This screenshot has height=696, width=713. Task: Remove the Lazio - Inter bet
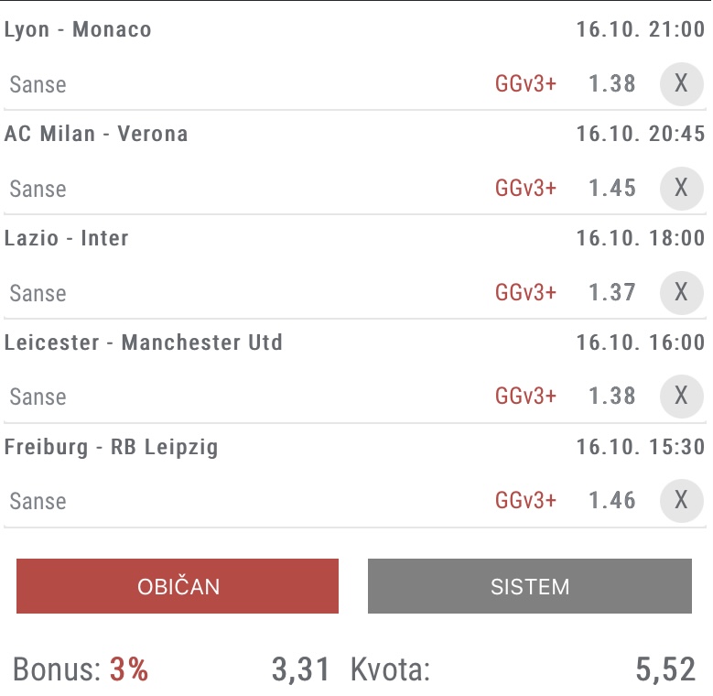tap(681, 292)
